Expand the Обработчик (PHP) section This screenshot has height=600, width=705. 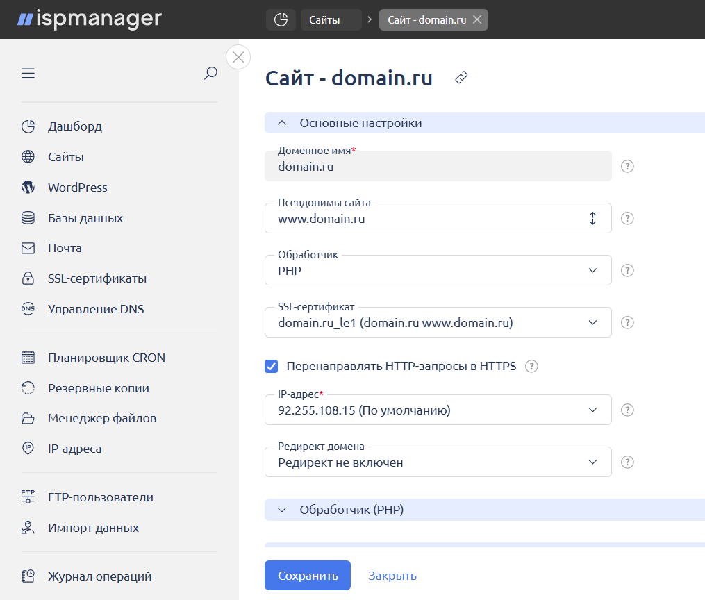tap(351, 510)
